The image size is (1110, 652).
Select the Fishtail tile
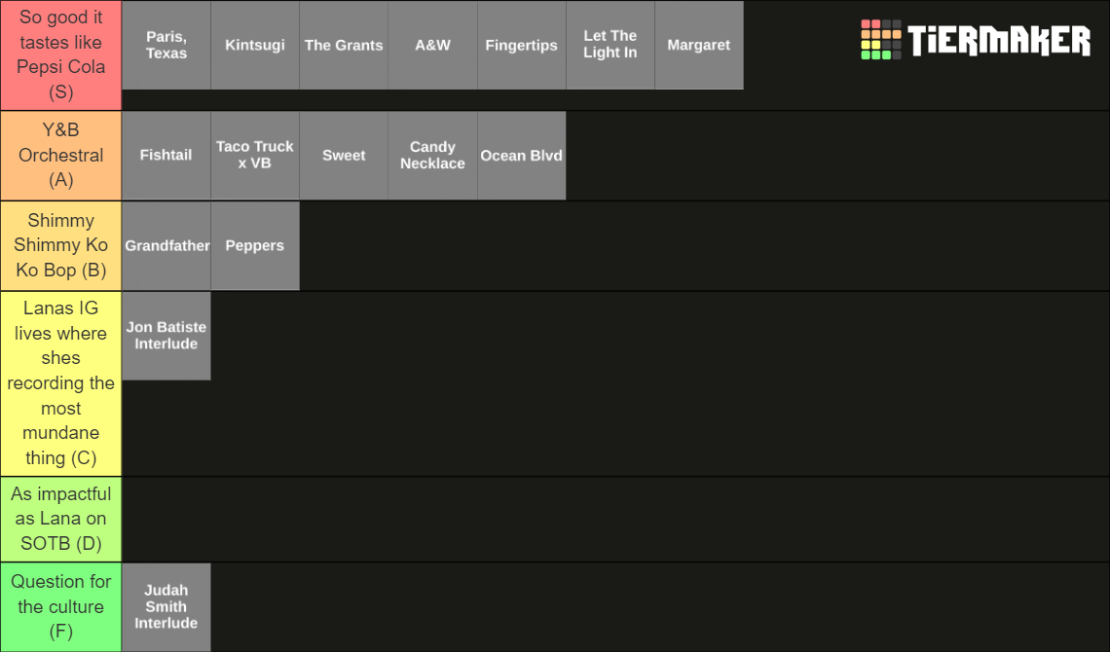click(x=166, y=156)
